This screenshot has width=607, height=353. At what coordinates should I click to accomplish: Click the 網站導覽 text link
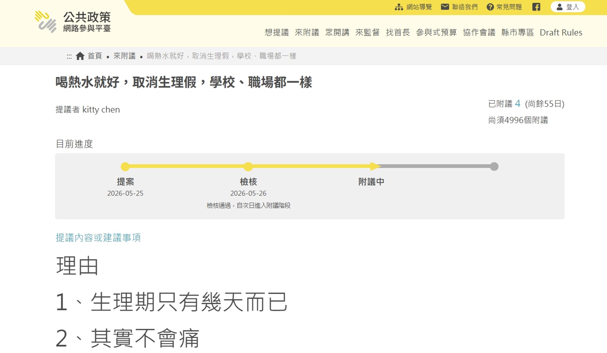(x=419, y=7)
